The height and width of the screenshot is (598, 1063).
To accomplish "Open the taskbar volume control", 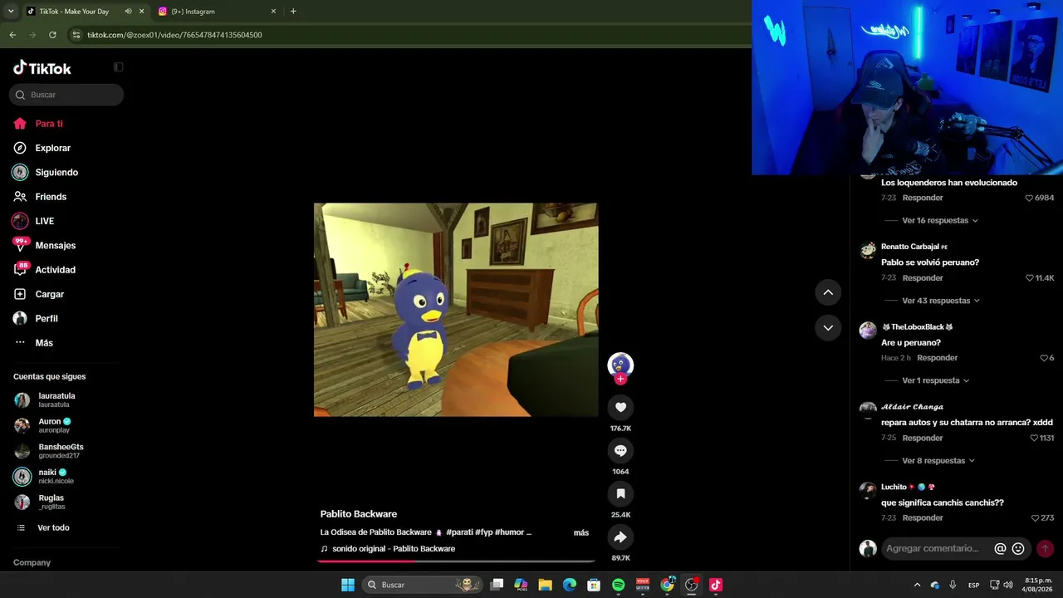I will (x=1008, y=585).
